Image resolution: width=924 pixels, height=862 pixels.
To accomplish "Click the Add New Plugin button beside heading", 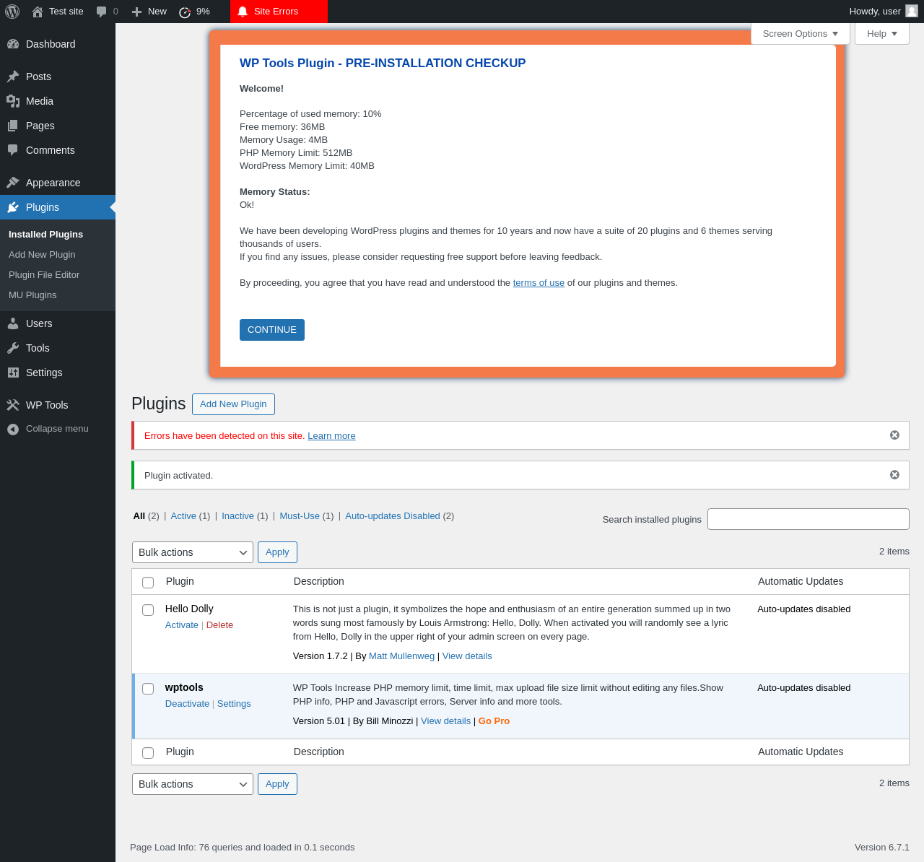I will tap(233, 404).
